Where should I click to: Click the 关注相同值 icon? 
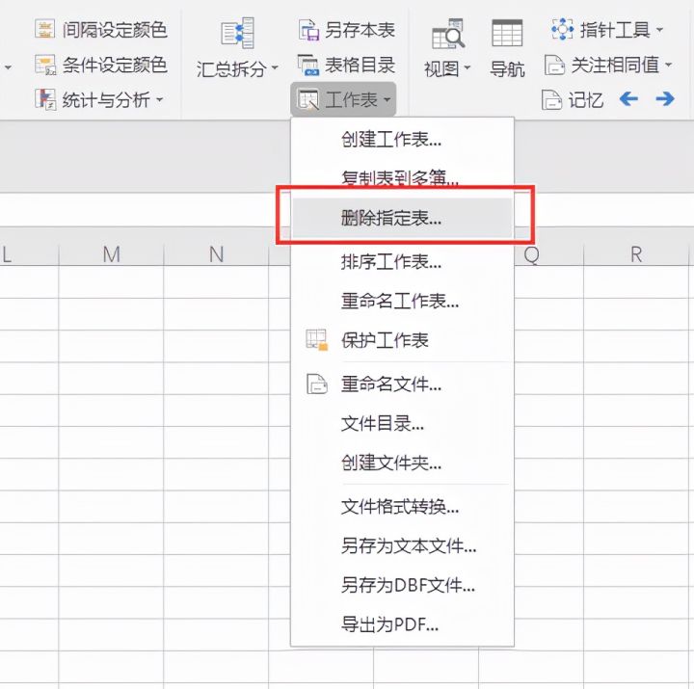(x=554, y=66)
